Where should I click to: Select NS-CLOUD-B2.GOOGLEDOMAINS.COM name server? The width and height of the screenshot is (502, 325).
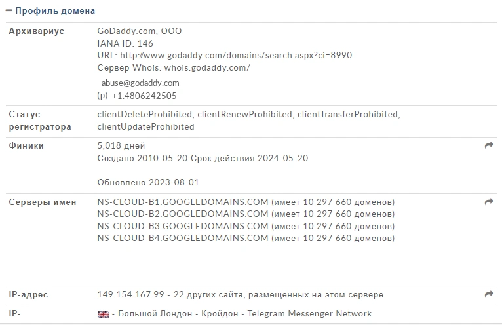pyautogui.click(x=183, y=214)
